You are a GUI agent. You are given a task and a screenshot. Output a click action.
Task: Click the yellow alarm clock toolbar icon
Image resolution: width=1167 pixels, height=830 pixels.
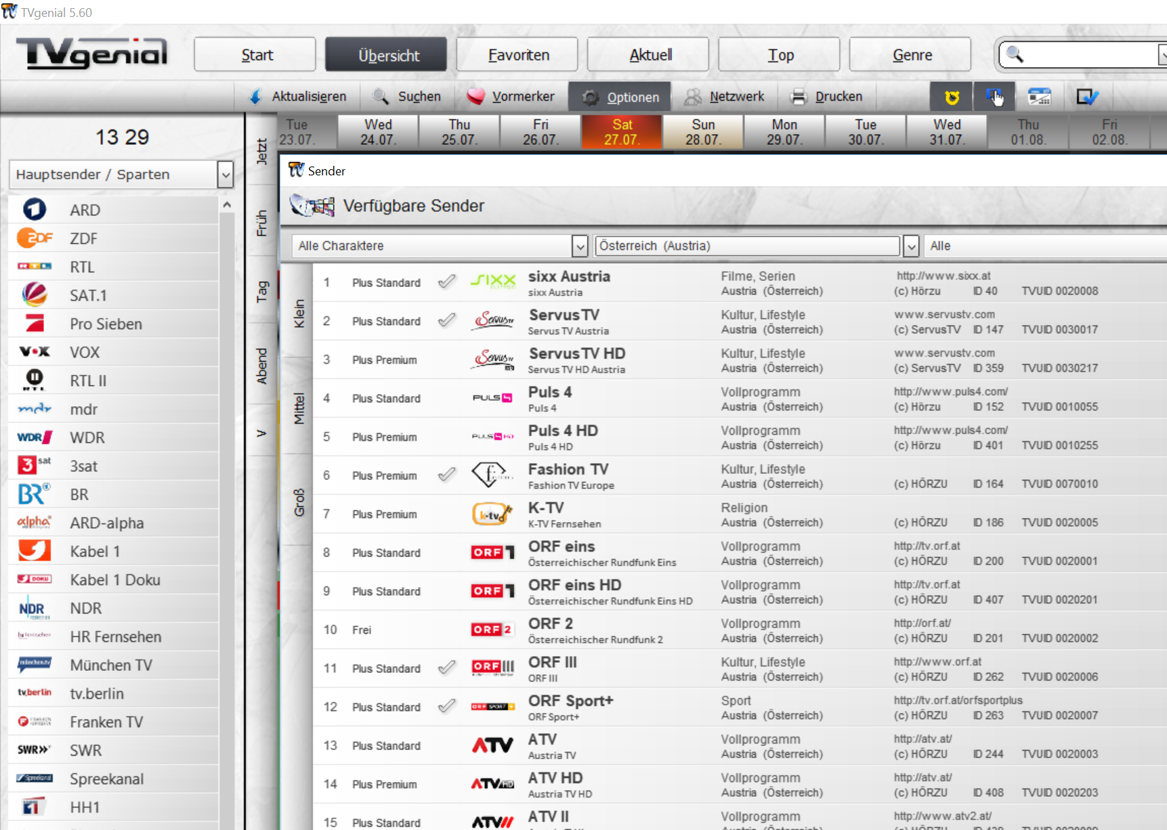[952, 97]
